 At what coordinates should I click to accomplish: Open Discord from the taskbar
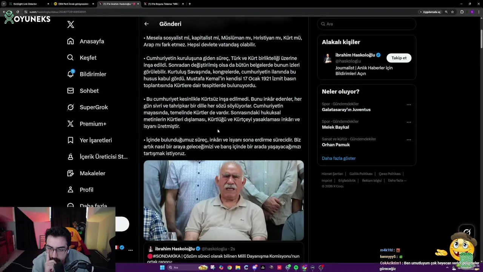coord(255,267)
